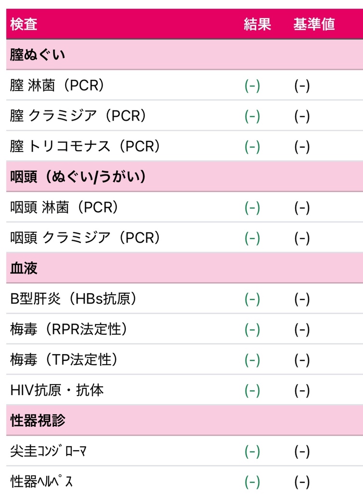This screenshot has width=363, height=494.
Task: Click the green (-) result for HIV抗原・抗体
Action: tap(253, 391)
